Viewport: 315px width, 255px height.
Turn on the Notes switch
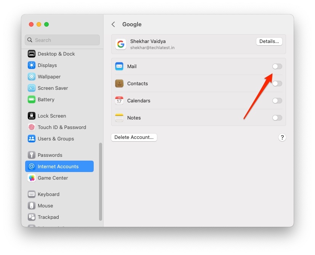[x=277, y=118]
